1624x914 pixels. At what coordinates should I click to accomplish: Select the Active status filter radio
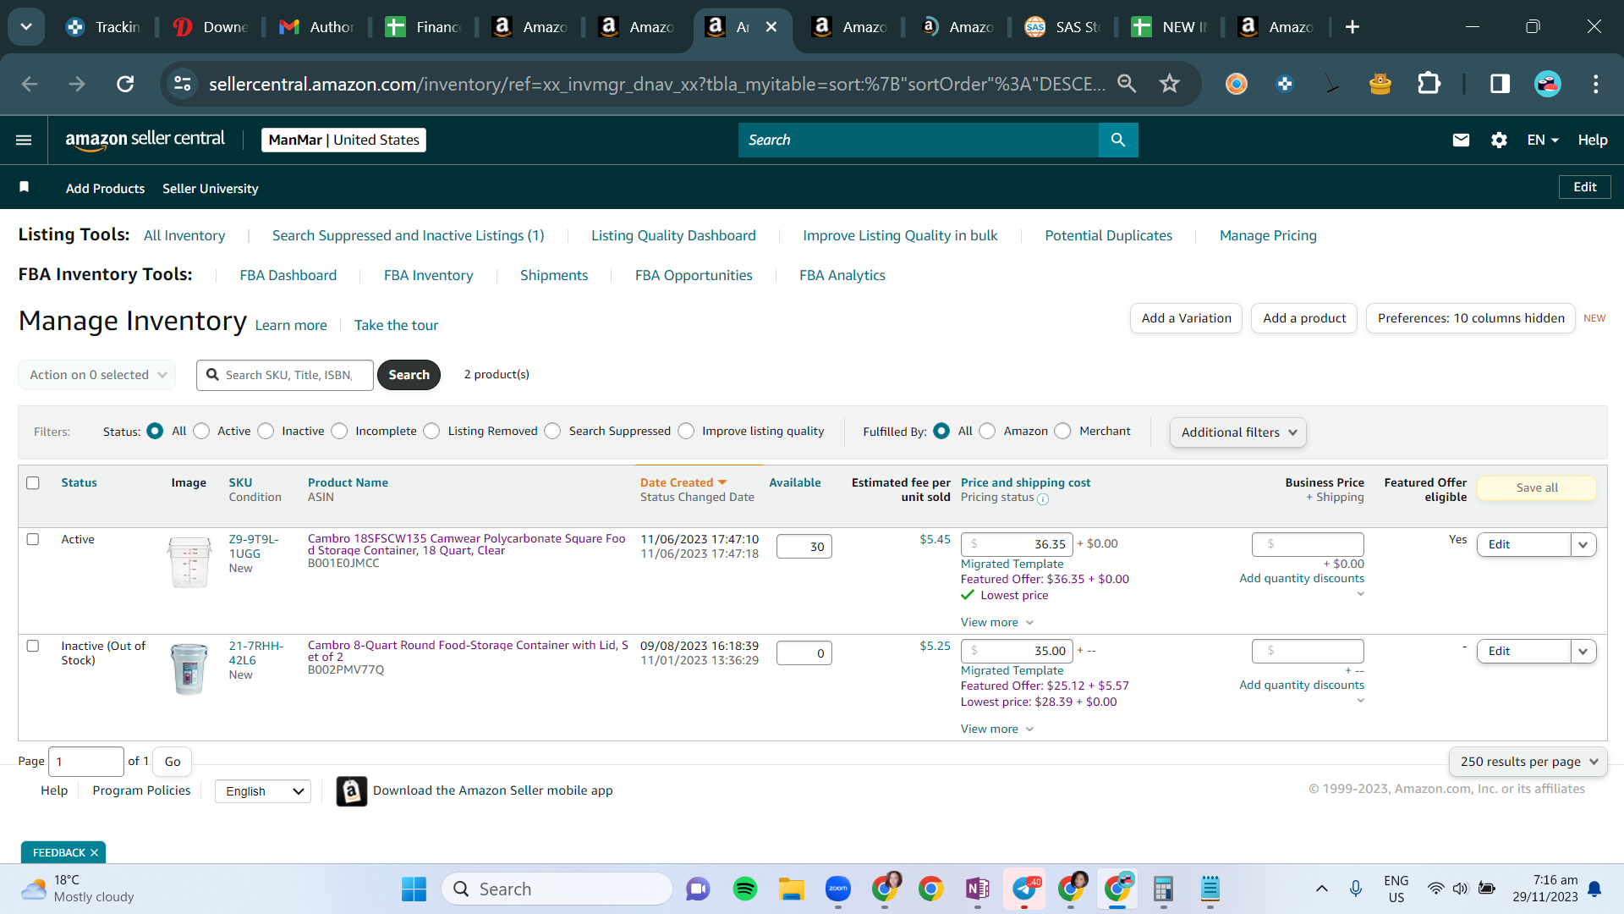click(201, 431)
